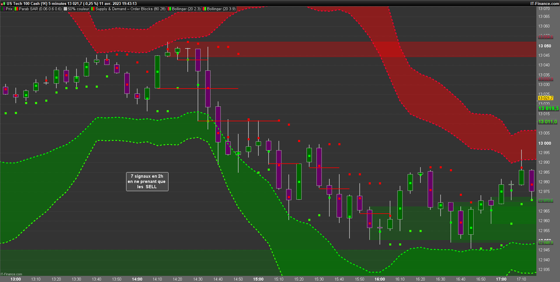The height and width of the screenshot is (282, 560).
Task: Click the red 13 032,9 price label
Action: 545,79
